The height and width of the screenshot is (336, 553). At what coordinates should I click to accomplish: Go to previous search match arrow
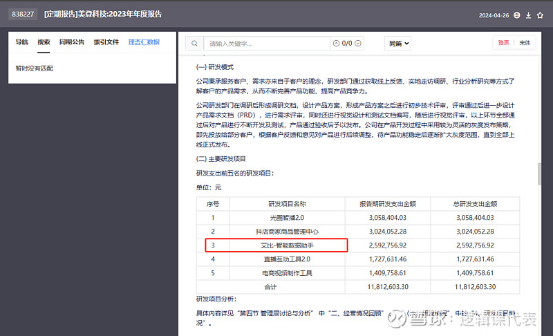336,44
